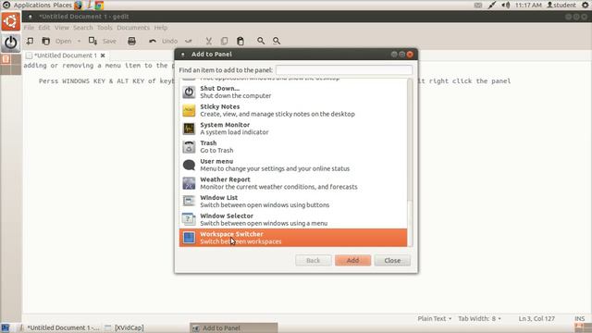Click 'Ln 3, Col 127' in the status bar
Image resolution: width=592 pixels, height=333 pixels.
point(536,318)
